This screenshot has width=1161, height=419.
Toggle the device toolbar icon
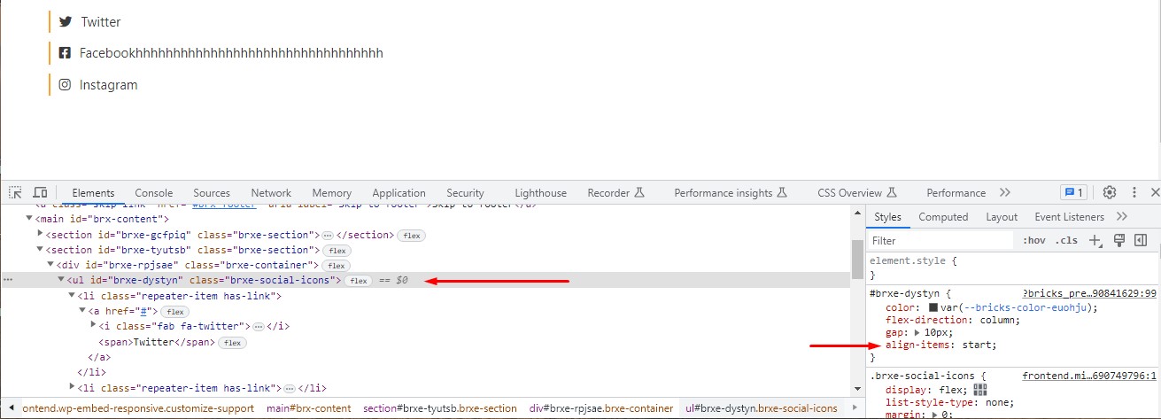point(40,192)
